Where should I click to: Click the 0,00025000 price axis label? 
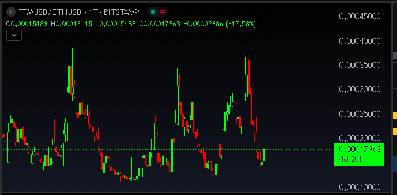[x=360, y=114]
